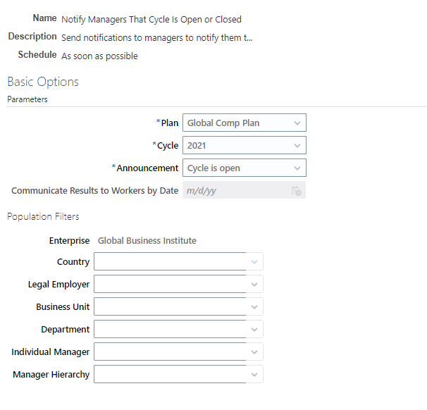
Task: Open the calendar date picker icon
Action: coord(297,191)
